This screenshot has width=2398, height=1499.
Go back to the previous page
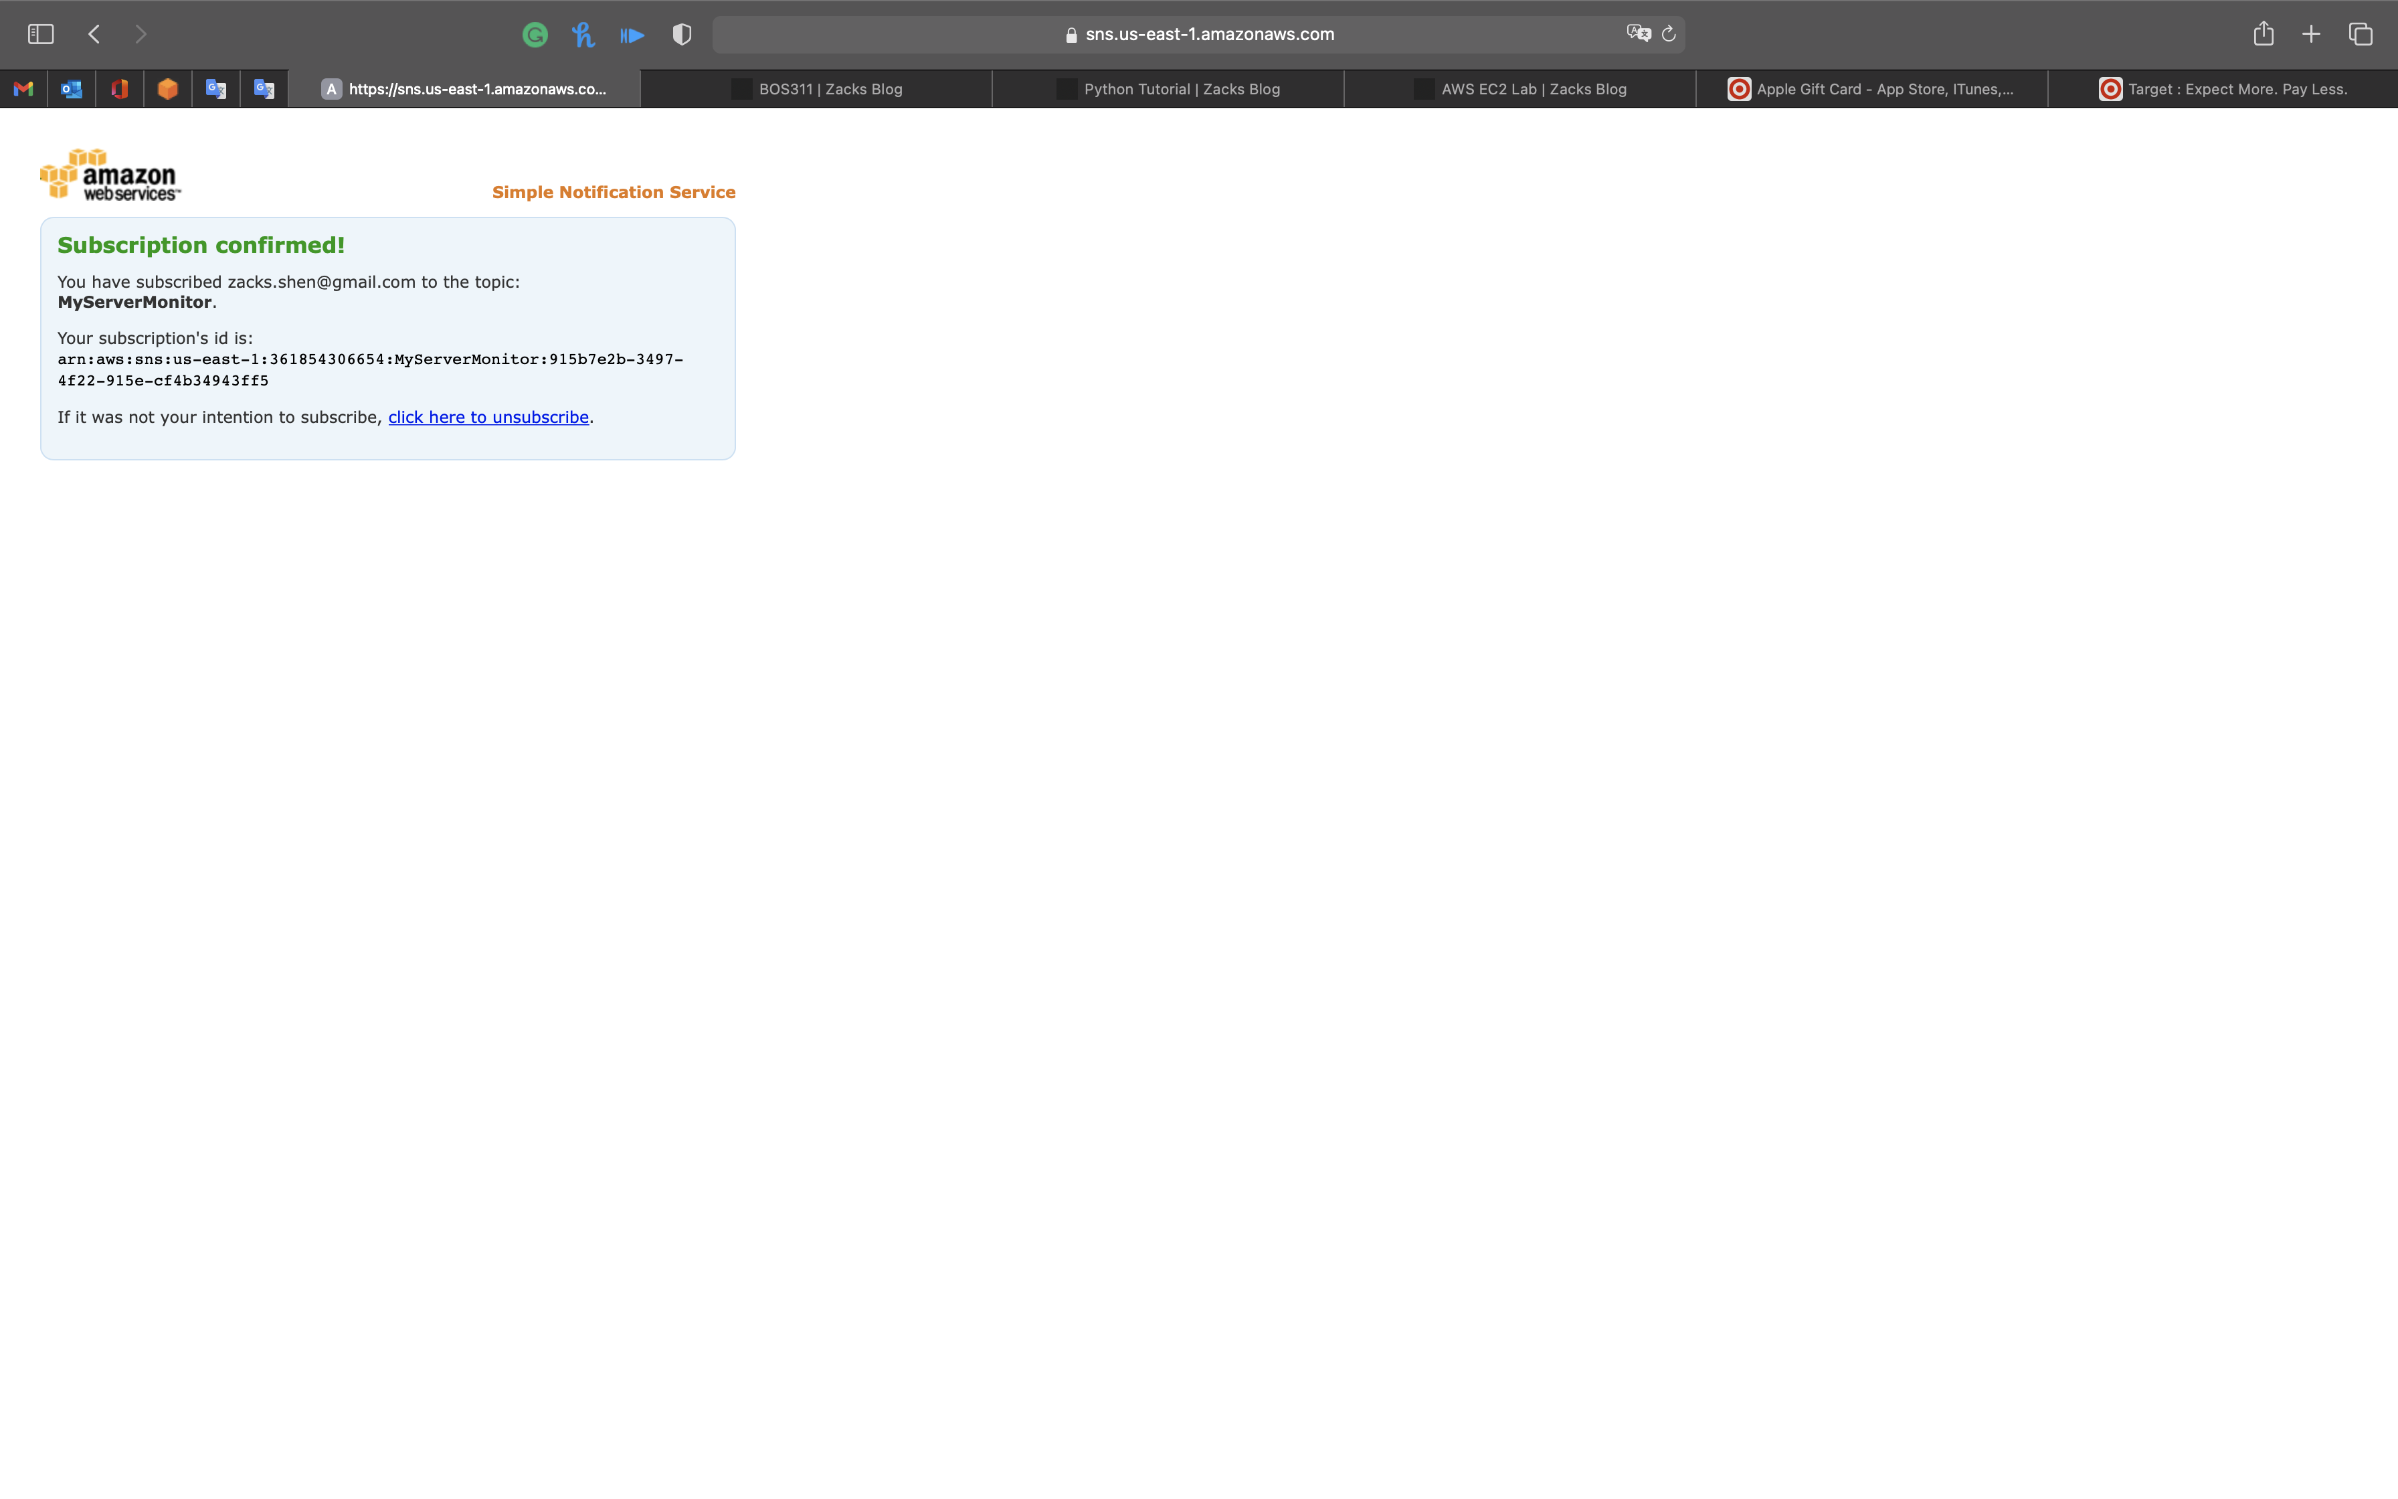pyautogui.click(x=94, y=35)
